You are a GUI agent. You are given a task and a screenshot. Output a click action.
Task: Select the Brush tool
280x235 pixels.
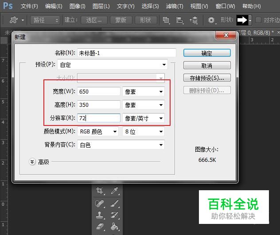(x=114, y=204)
